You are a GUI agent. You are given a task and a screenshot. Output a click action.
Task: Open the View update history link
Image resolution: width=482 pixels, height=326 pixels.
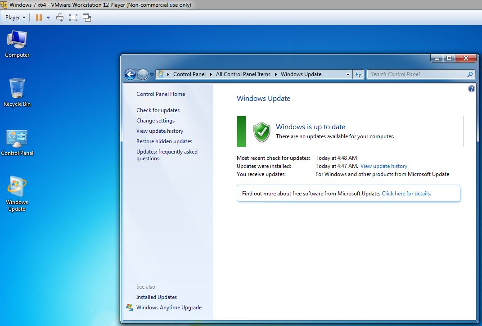click(383, 166)
